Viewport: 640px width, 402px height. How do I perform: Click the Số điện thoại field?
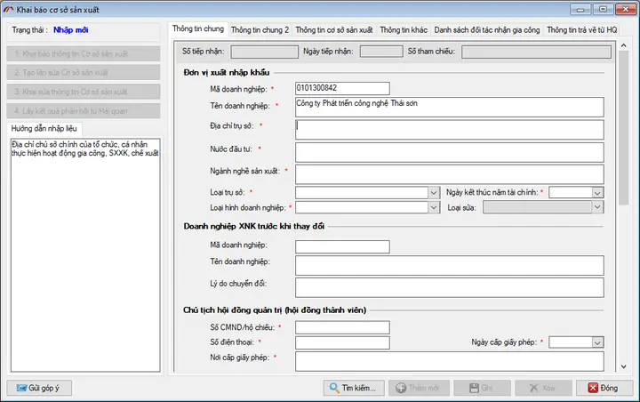(342, 342)
